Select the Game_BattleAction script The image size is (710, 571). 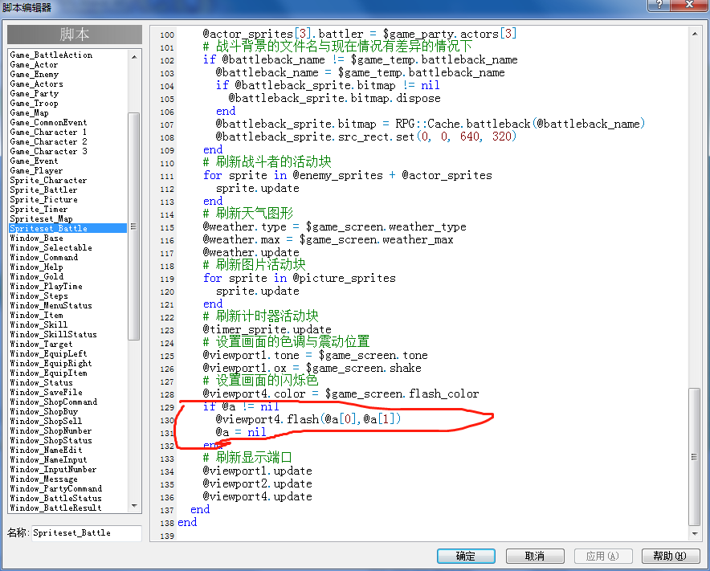pos(51,55)
